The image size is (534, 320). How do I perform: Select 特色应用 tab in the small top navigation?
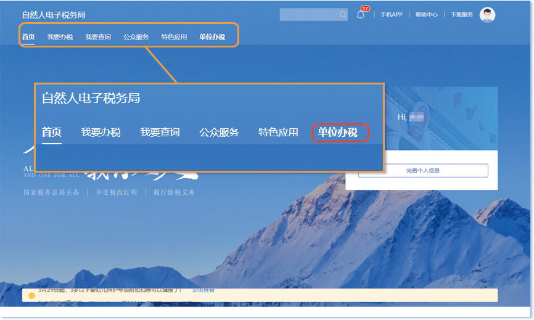pos(174,37)
